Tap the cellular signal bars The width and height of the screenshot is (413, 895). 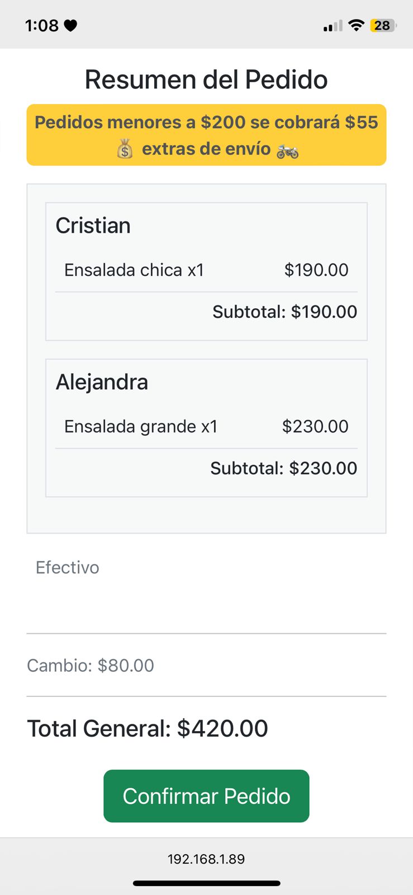point(333,26)
